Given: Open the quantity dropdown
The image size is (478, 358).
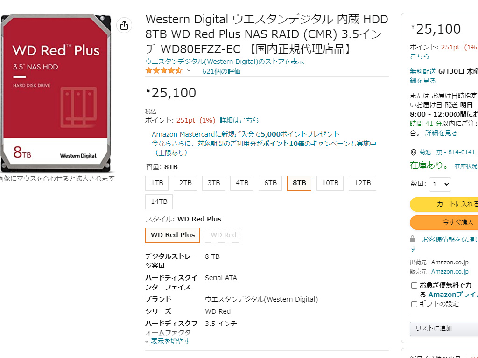Looking at the screenshot, I should coord(440,184).
